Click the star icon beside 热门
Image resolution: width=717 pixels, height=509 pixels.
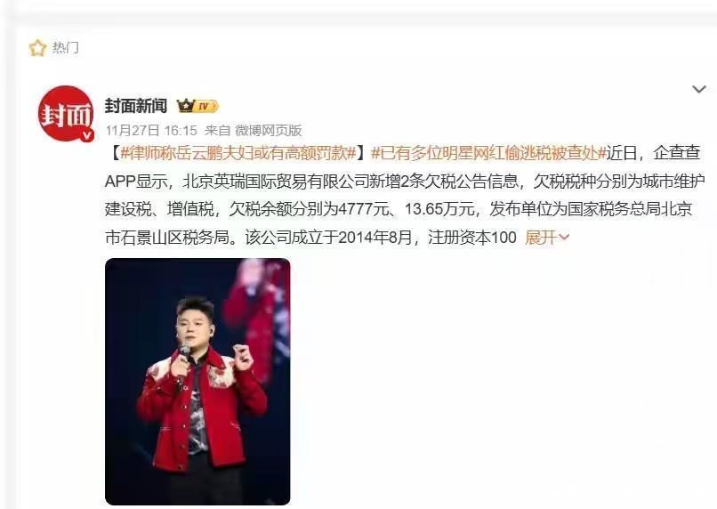click(x=37, y=47)
